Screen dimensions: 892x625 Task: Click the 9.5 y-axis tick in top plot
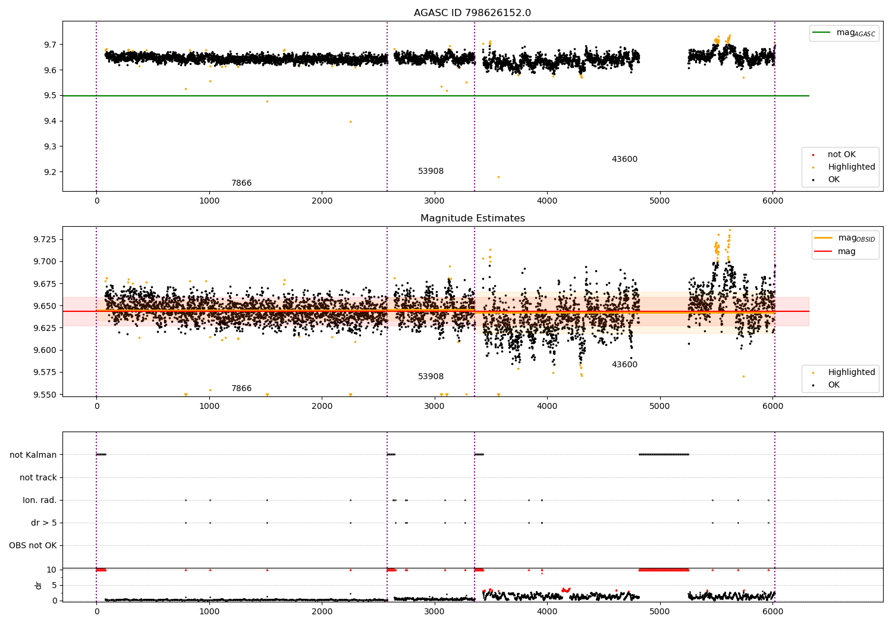[51, 96]
